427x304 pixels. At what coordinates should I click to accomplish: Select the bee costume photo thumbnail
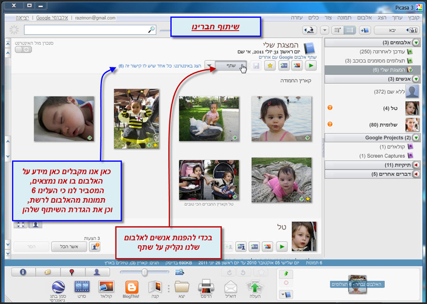(136, 119)
